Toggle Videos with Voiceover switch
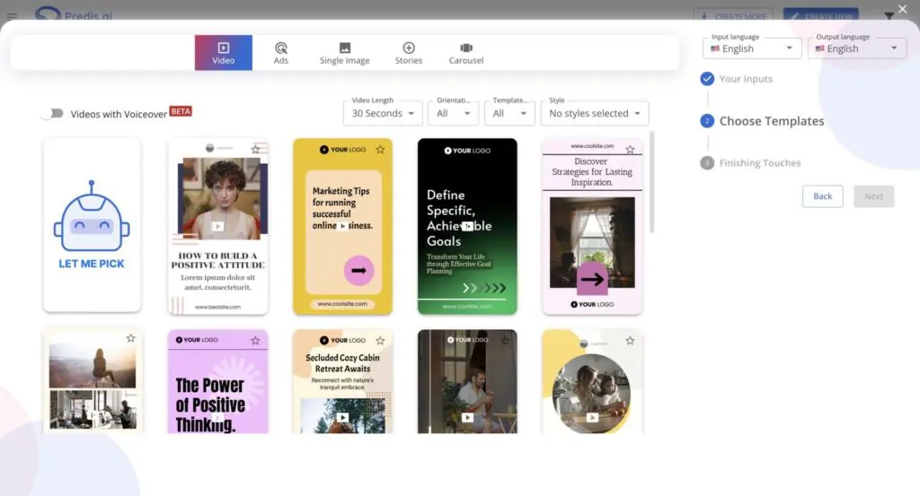 (53, 113)
